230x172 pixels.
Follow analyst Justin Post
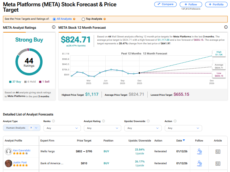(x=199, y=163)
